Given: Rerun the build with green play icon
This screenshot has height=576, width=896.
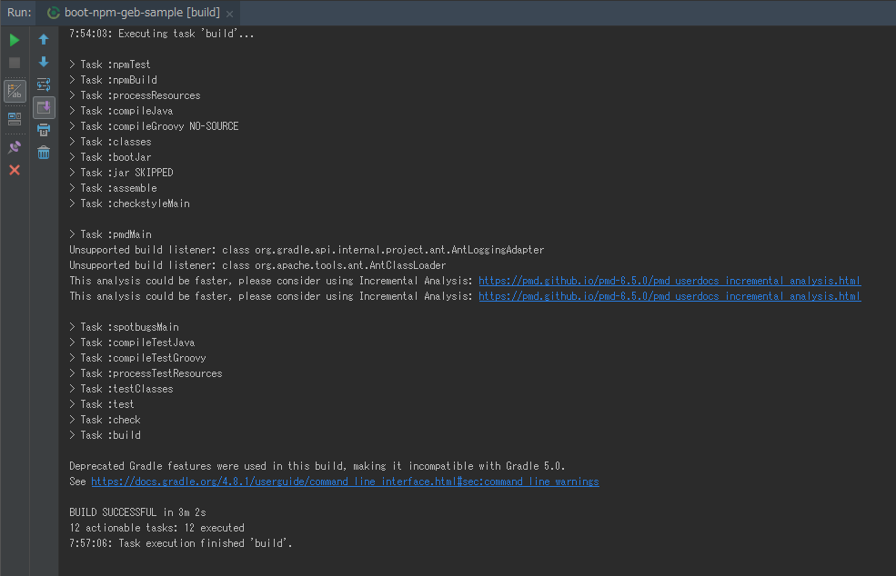Looking at the screenshot, I should pos(15,40).
